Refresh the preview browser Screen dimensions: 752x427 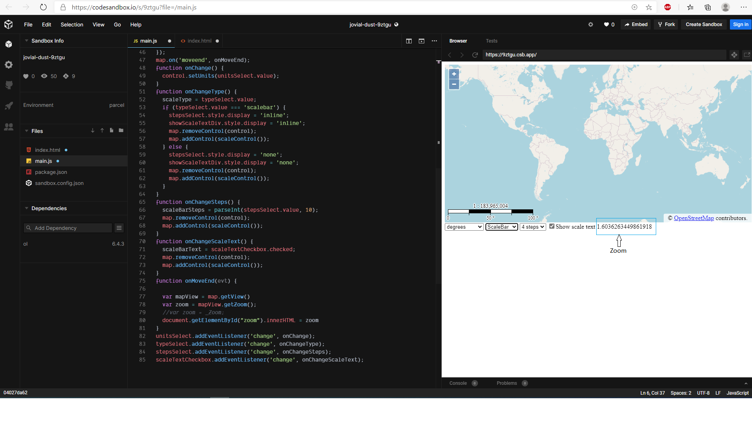(475, 55)
